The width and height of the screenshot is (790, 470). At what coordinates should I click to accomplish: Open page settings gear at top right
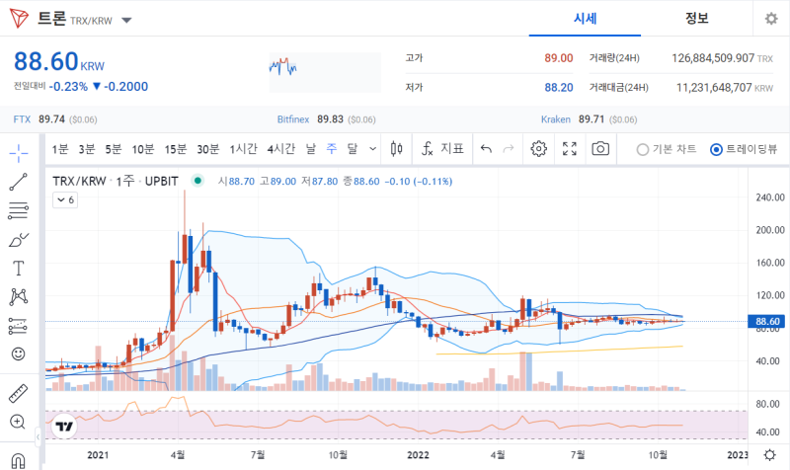pos(771,19)
